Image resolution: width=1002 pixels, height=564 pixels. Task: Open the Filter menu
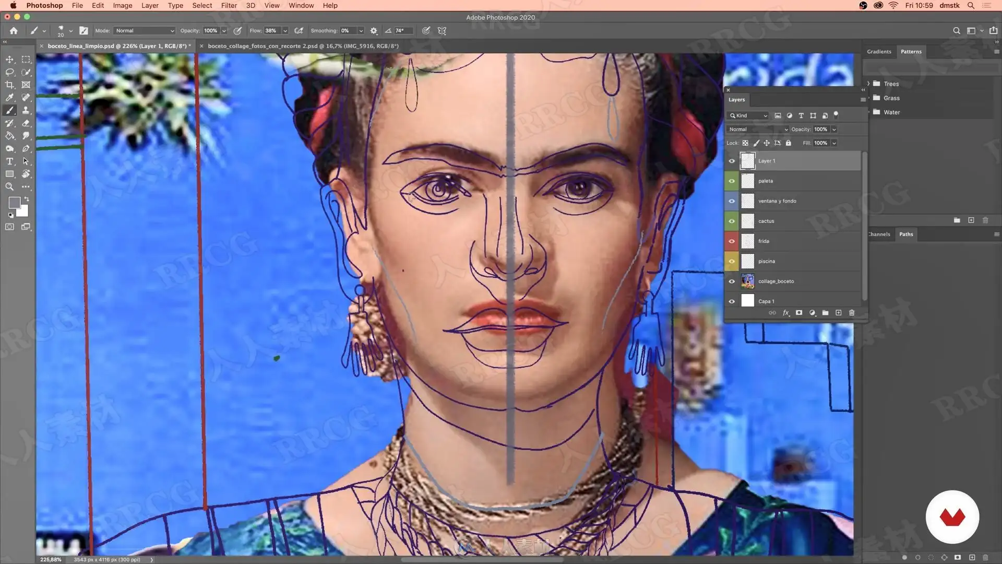click(x=229, y=5)
